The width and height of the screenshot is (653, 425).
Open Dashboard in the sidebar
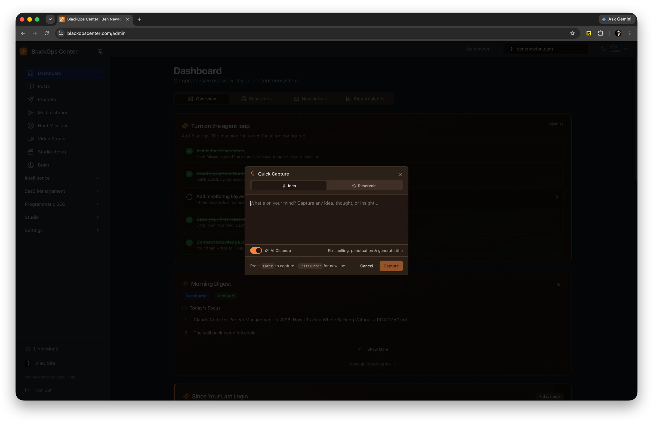64,73
